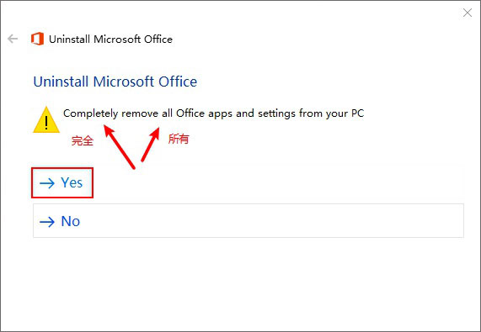Click the window title next to Office logo

coord(110,40)
